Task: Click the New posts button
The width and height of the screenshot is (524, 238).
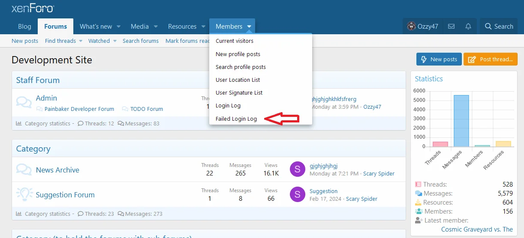Action: (x=439, y=59)
